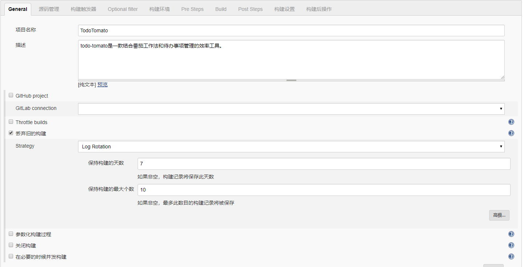Expand the Strategy Log Rotation dropdown

(291, 147)
